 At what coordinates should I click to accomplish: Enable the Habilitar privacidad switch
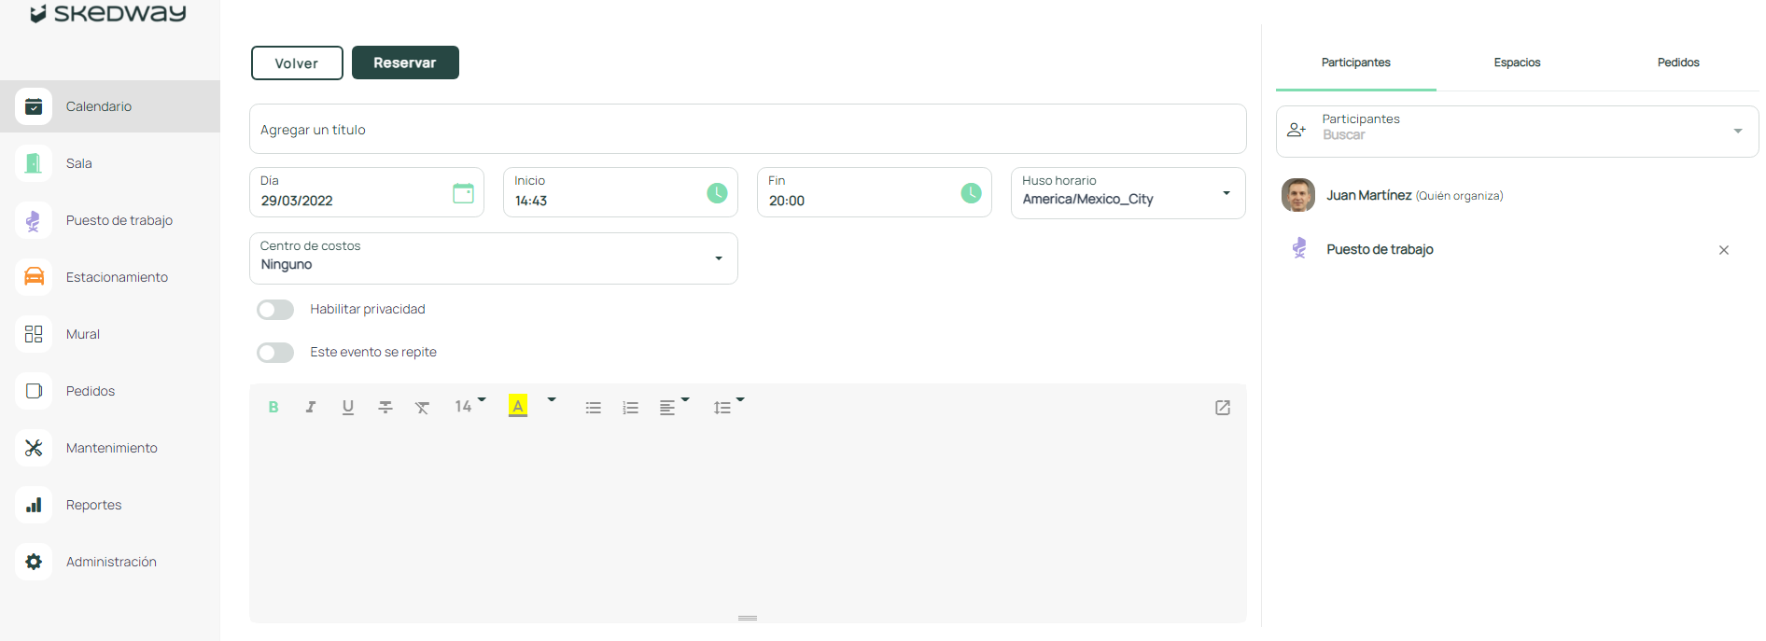275,310
